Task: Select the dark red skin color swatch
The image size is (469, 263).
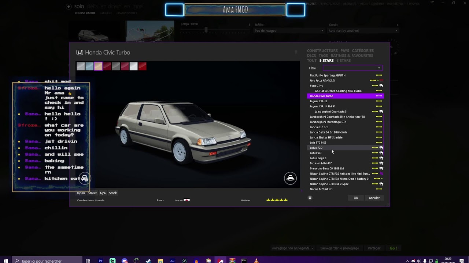Action: (107, 66)
